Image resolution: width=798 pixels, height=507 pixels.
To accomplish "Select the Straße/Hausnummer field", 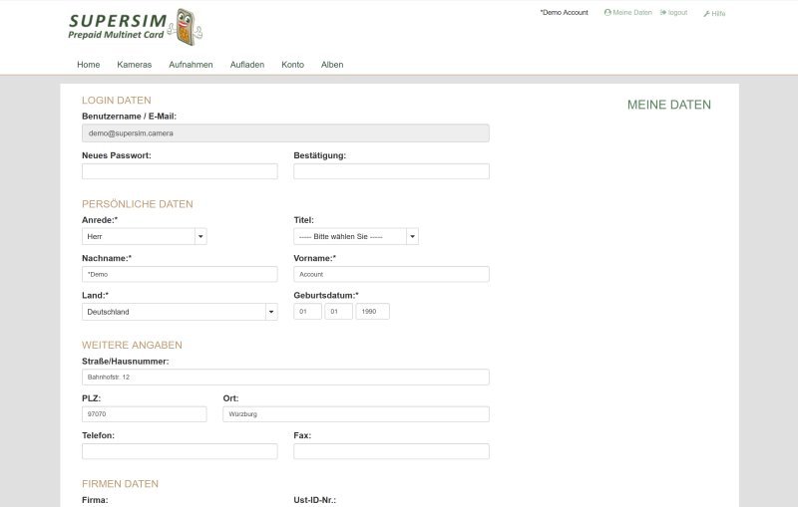I will pos(285,378).
